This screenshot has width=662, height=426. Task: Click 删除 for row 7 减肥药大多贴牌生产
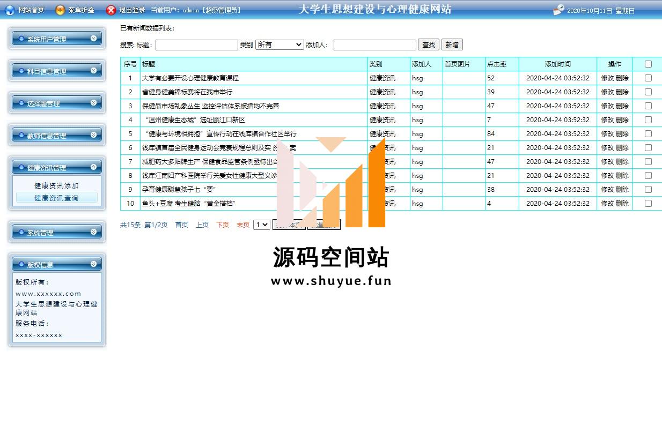tap(622, 161)
